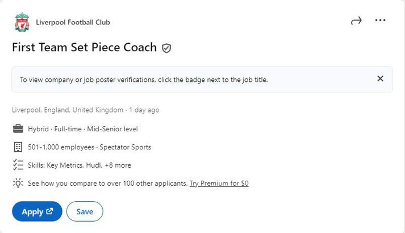Expand the +8 more skills text

(118, 165)
